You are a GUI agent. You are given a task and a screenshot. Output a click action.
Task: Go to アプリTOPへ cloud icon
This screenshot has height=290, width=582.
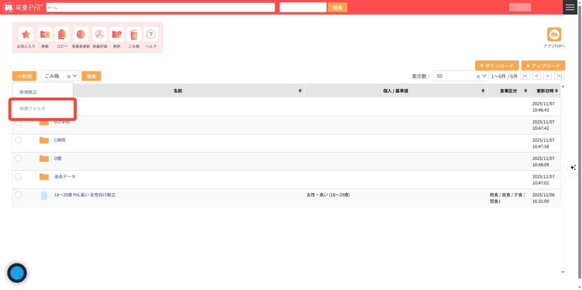[554, 35]
